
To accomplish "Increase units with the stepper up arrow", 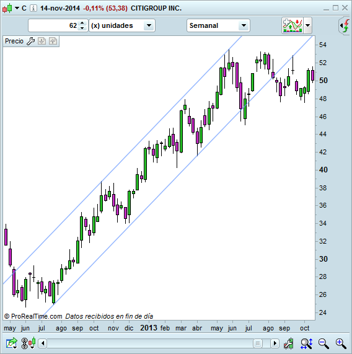I will (x=82, y=23).
